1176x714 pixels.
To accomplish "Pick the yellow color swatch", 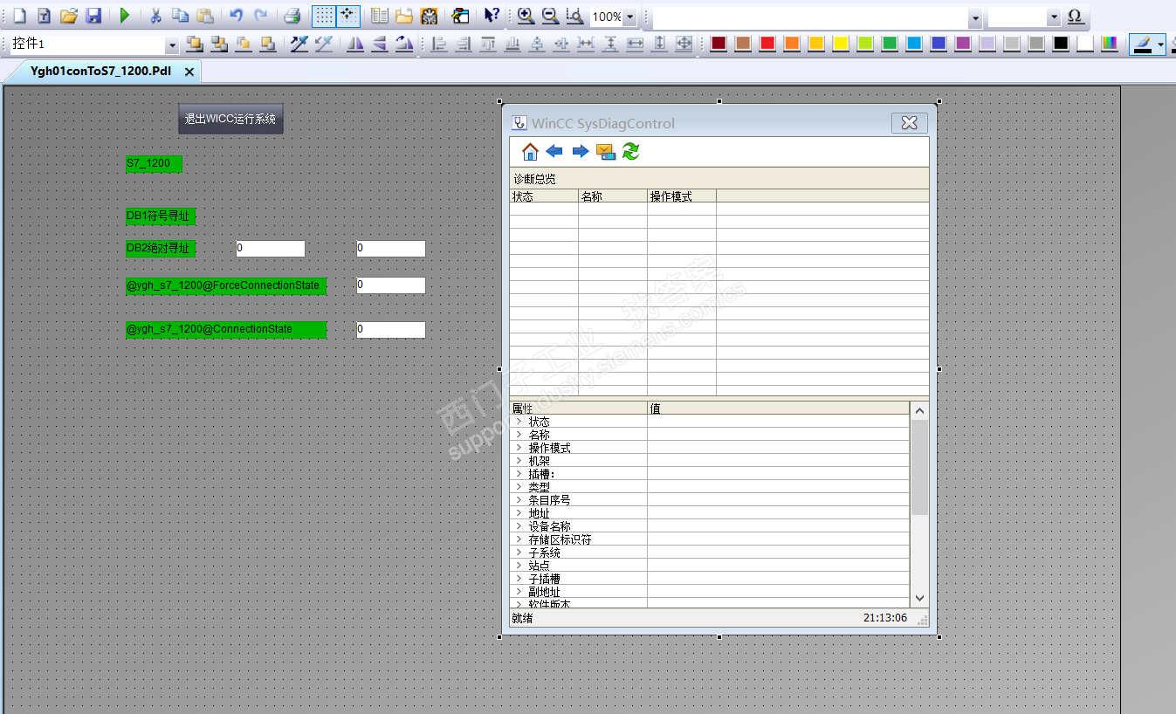I will (x=841, y=44).
